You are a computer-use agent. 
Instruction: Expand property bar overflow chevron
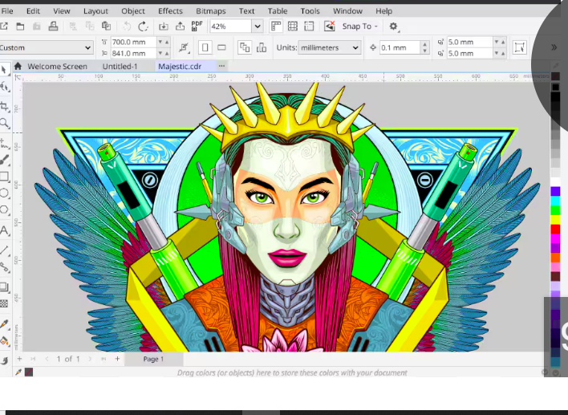click(554, 47)
